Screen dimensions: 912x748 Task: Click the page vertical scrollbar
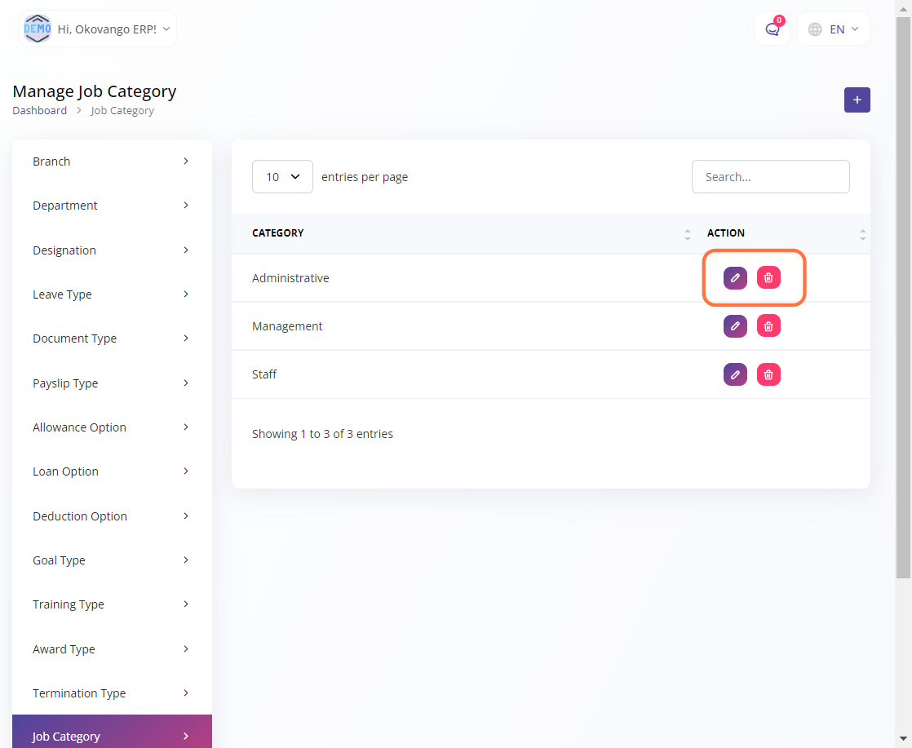coord(903,326)
